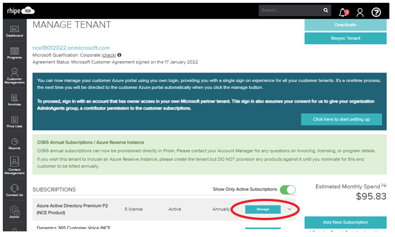Click the 'Annually' billing text
395x237 pixels.
pos(221,209)
